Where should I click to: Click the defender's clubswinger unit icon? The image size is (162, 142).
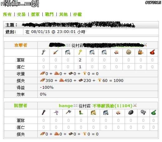(44, 113)
